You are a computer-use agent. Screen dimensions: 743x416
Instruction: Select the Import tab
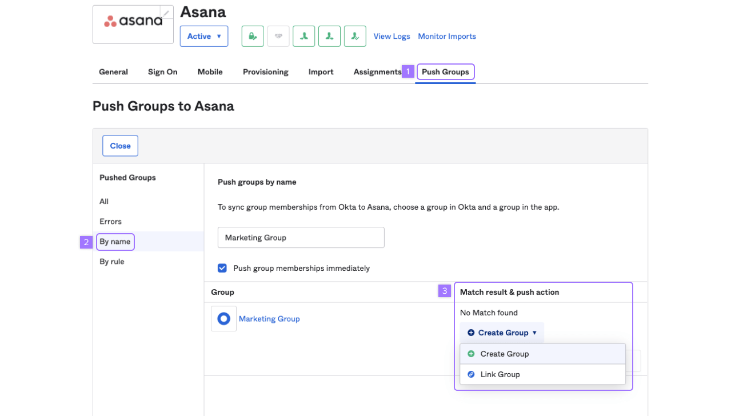pyautogui.click(x=321, y=72)
